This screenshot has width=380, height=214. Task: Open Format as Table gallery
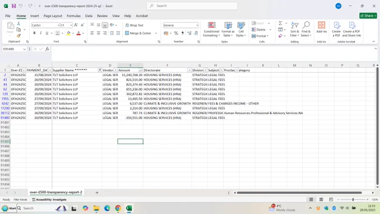228,29
